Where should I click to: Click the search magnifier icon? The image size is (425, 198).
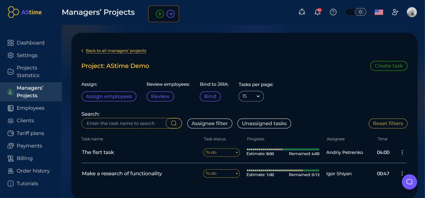tap(174, 123)
